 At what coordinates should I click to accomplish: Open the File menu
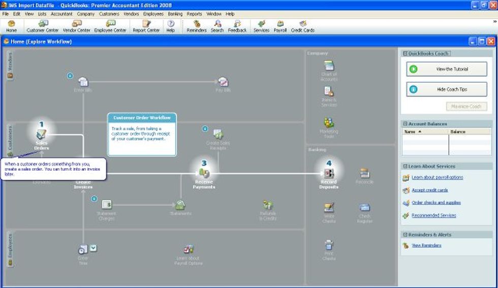6,14
